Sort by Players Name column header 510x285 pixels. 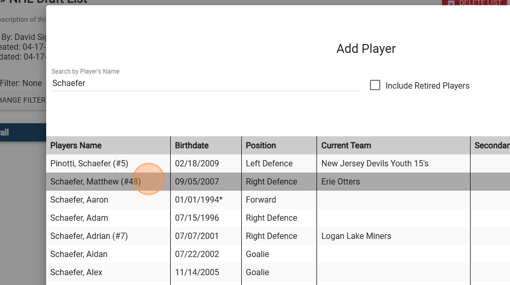76,146
